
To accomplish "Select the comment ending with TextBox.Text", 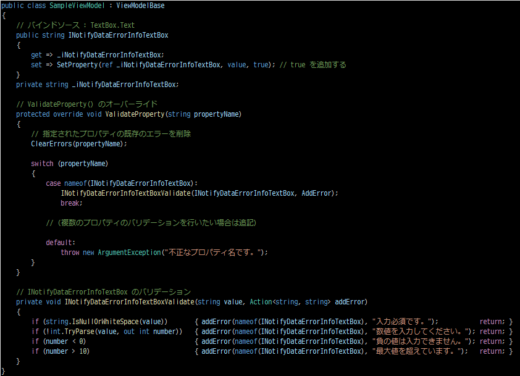I will 75,25.
